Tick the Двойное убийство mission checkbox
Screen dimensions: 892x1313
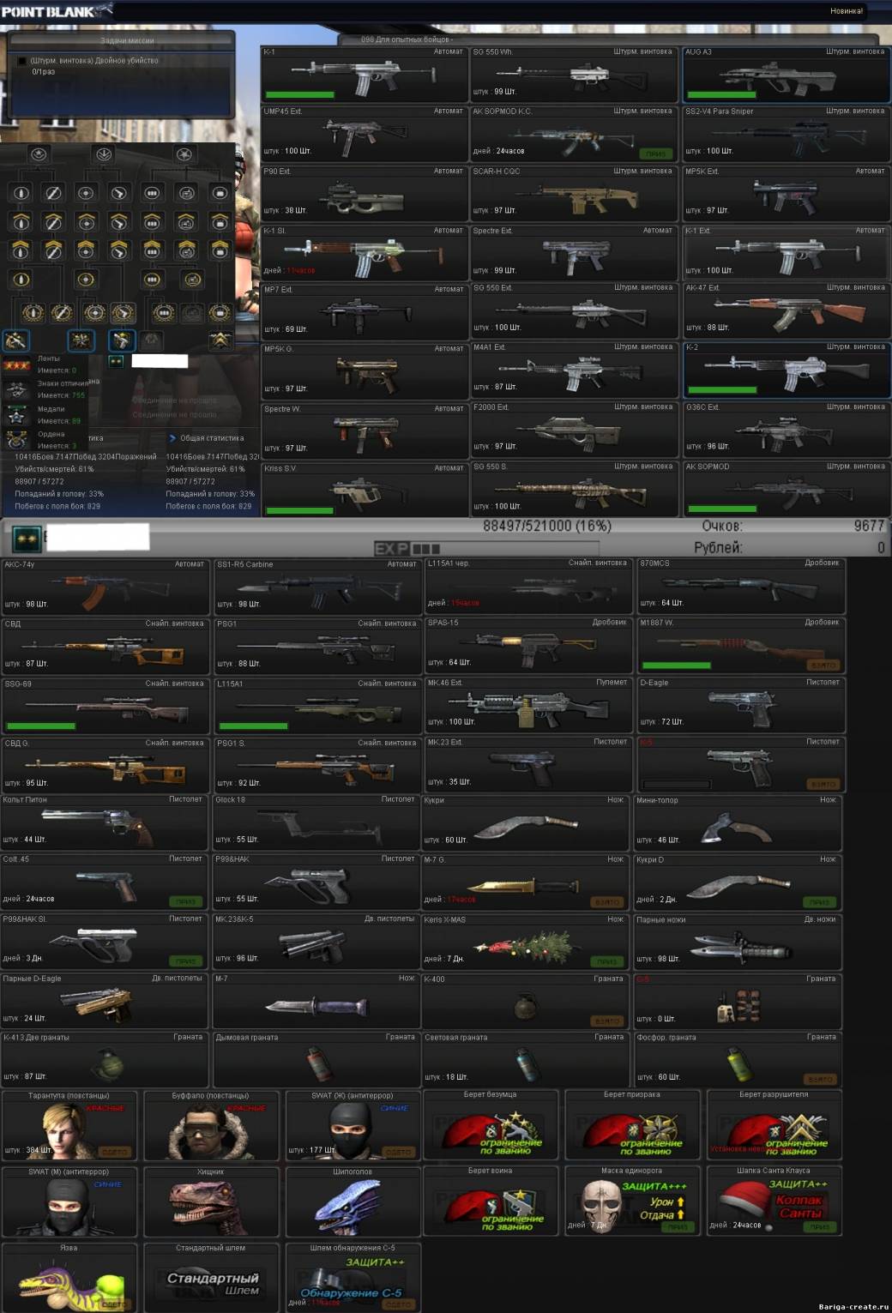(x=22, y=61)
